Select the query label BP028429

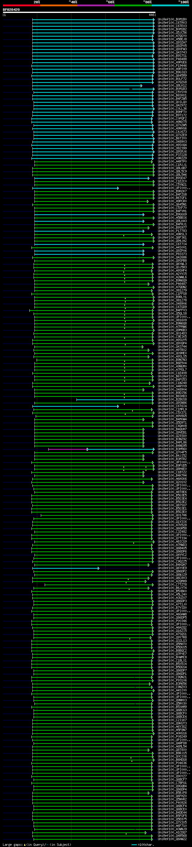[x=11, y=10]
